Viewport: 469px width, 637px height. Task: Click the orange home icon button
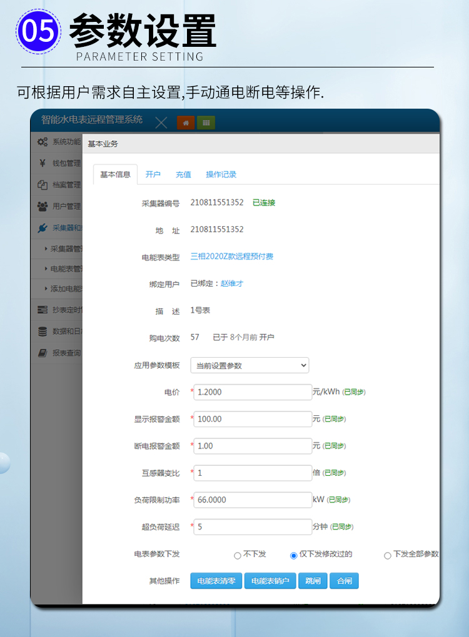coord(186,122)
